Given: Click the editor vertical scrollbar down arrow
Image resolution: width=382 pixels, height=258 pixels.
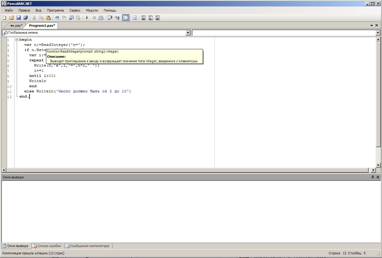Looking at the screenshot, I should [x=378, y=165].
